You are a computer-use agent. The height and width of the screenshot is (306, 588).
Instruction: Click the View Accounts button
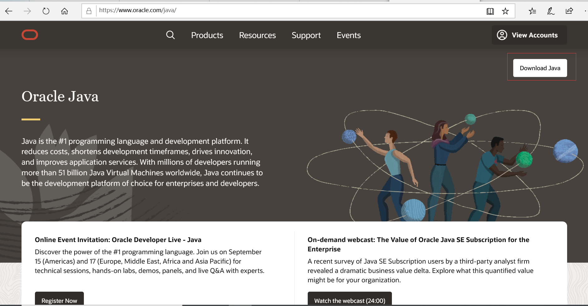[529, 35]
